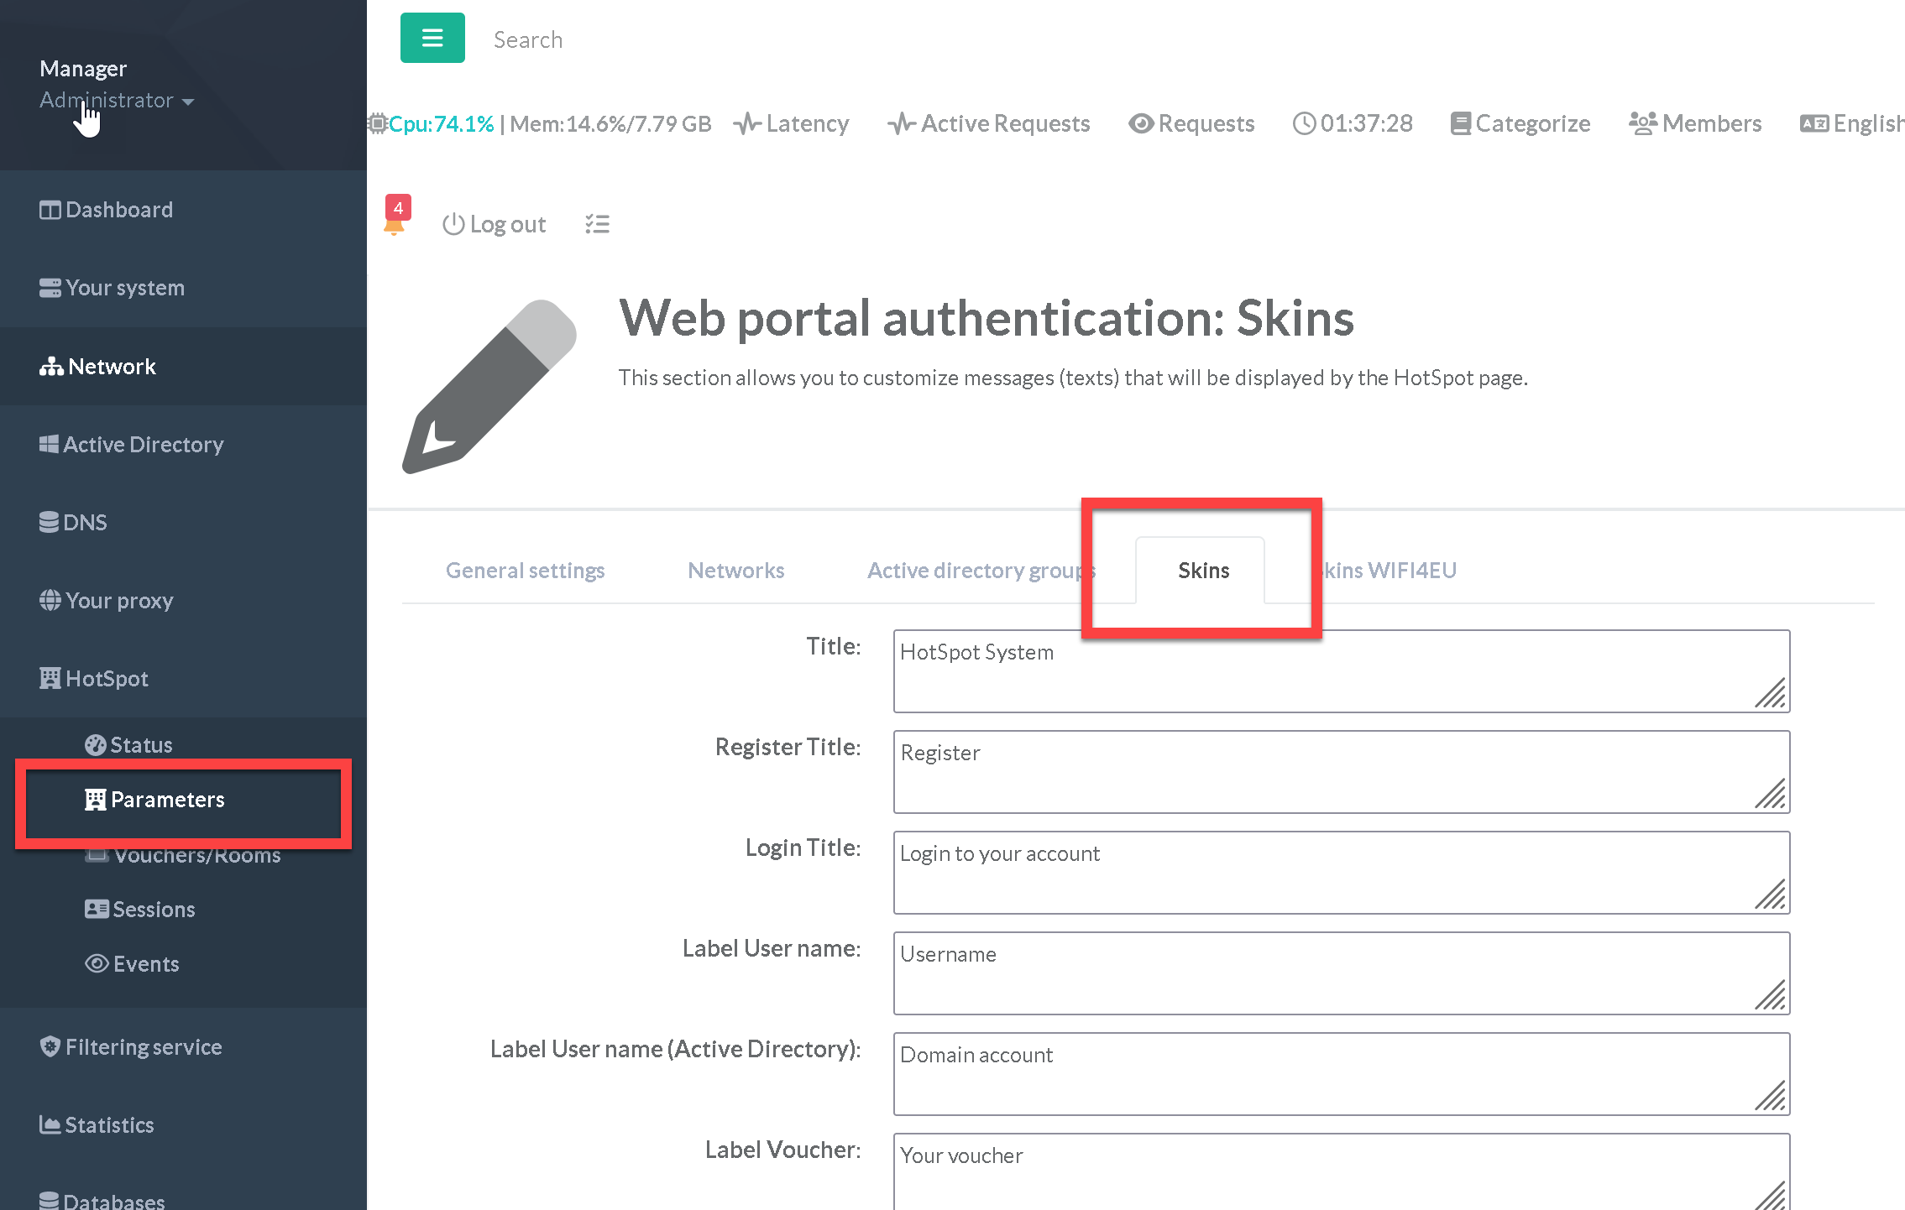Screen dimensions: 1905x1210
Task: Expand the Network sidebar section
Action: (112, 367)
